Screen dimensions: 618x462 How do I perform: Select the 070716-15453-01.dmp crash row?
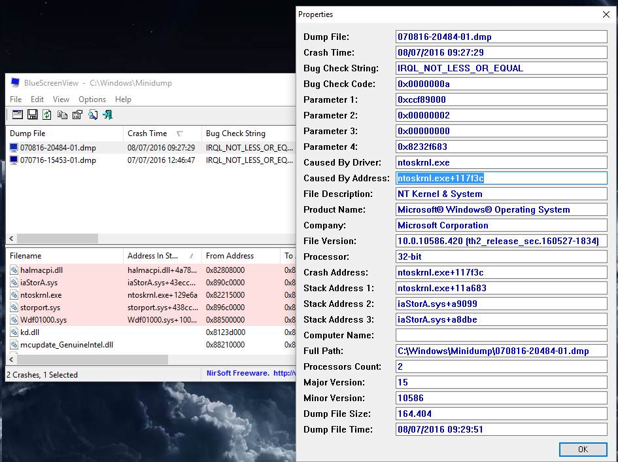tap(150, 160)
